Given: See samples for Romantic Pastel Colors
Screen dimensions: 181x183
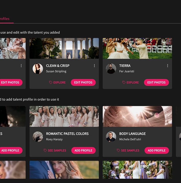Looking at the screenshot, I should 55,150.
